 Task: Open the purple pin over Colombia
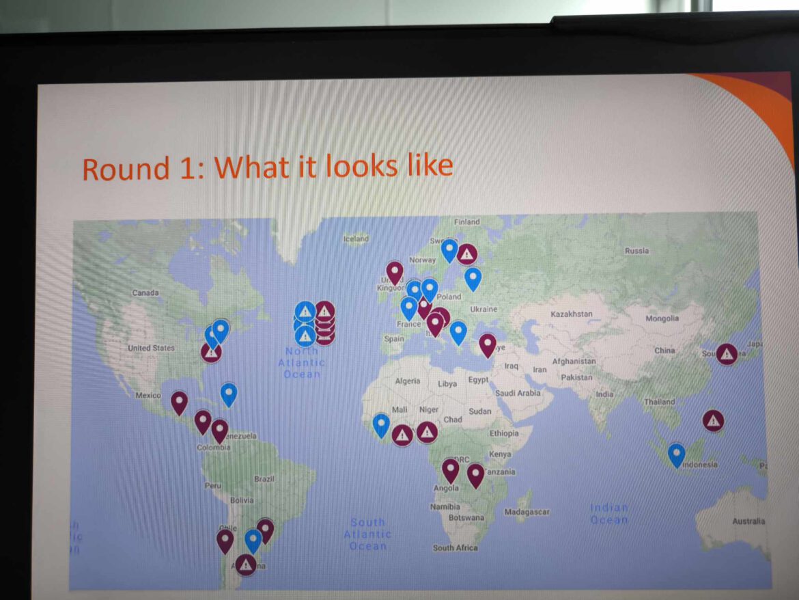click(x=219, y=431)
